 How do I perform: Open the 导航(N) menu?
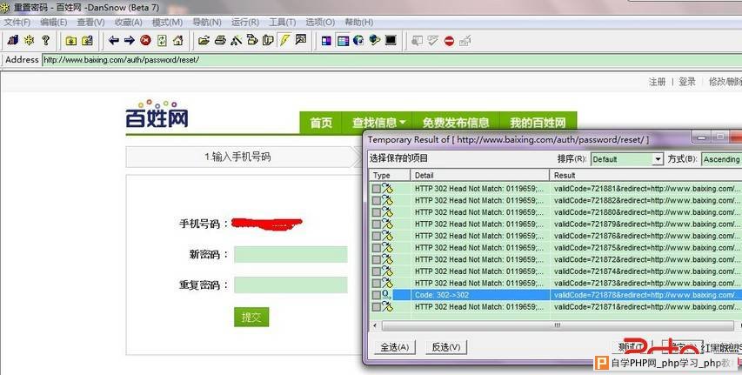coord(207,23)
